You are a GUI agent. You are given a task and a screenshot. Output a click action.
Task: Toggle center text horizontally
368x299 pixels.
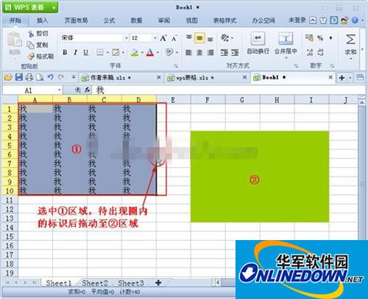coord(199,52)
